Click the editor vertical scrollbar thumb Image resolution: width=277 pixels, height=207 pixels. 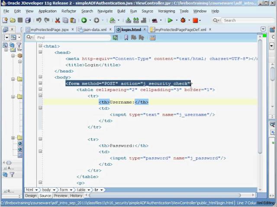(260, 97)
